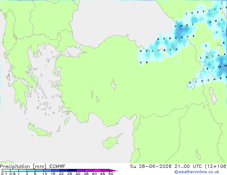Click the forecast date 'Su 28-06-2026 21..00 UTC' text
Screen dimensions: 227x175
166,166
